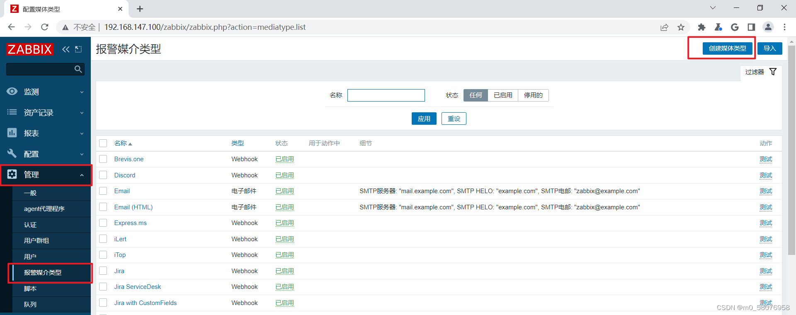Expand the 资产记录 menu chevron
The width and height of the screenshot is (796, 315).
82,113
